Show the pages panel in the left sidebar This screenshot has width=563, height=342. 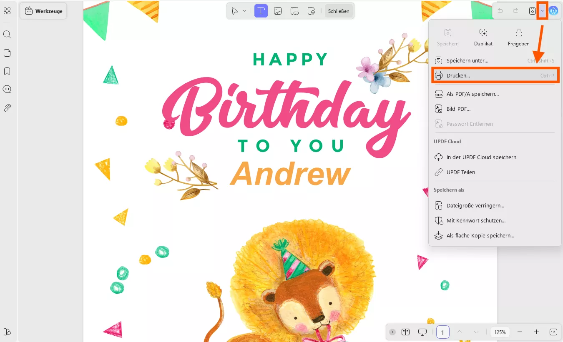pos(7,53)
